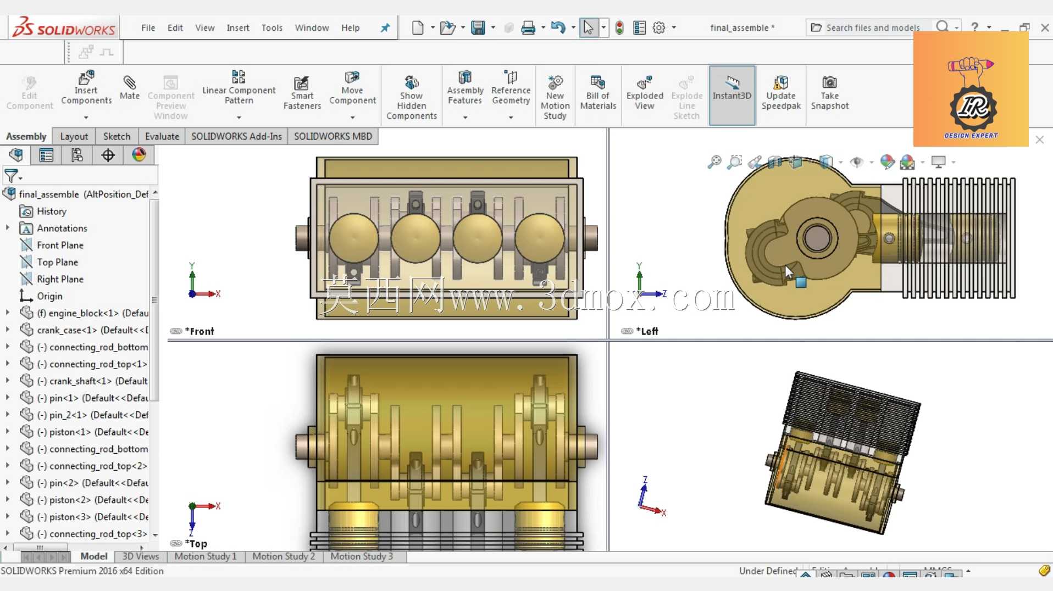This screenshot has height=591, width=1053.
Task: Click the FeatureManager filter funnel icon
Action: [x=10, y=176]
